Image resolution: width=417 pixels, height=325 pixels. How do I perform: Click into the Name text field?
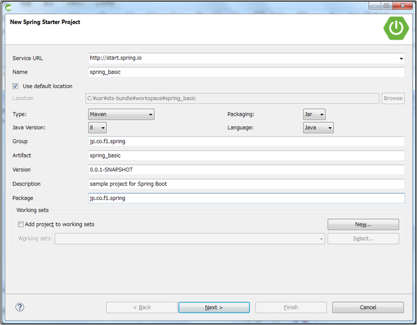tap(246, 72)
